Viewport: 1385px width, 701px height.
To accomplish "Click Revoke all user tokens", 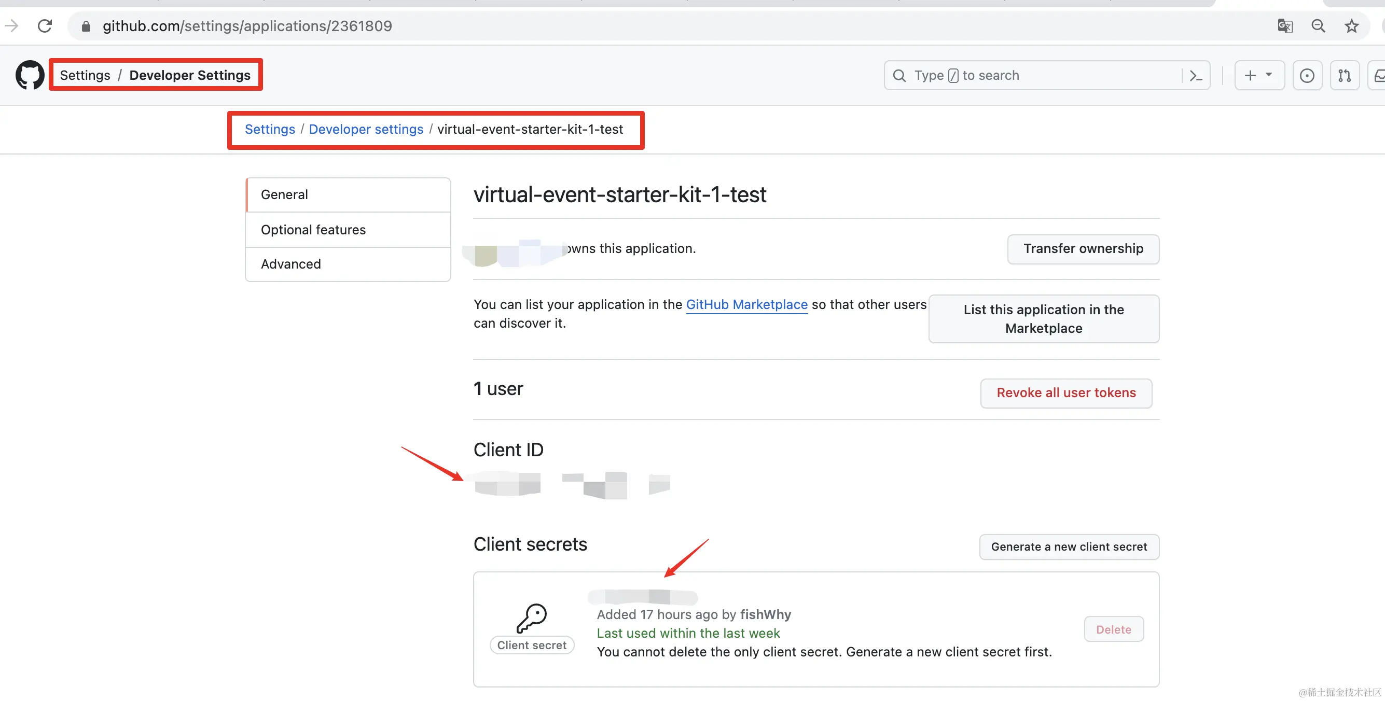I will click(x=1065, y=393).
